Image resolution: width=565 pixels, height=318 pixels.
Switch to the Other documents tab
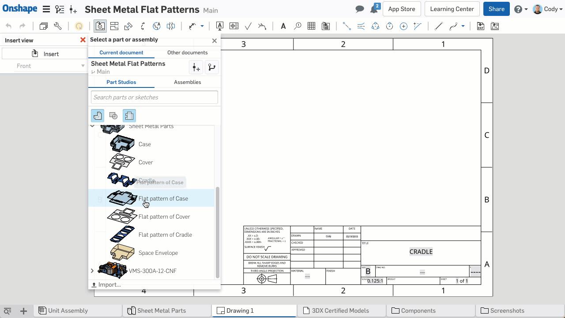tap(188, 52)
